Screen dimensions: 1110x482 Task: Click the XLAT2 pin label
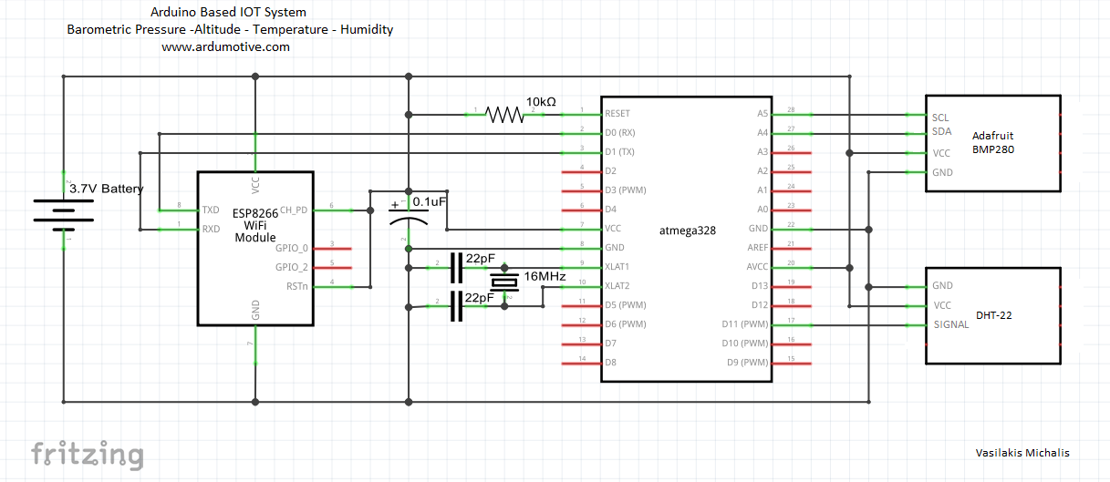617,286
